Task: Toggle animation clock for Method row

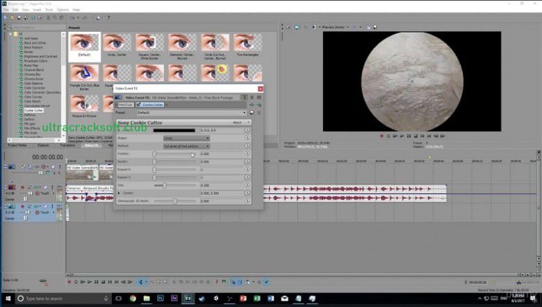Action: tap(247, 146)
